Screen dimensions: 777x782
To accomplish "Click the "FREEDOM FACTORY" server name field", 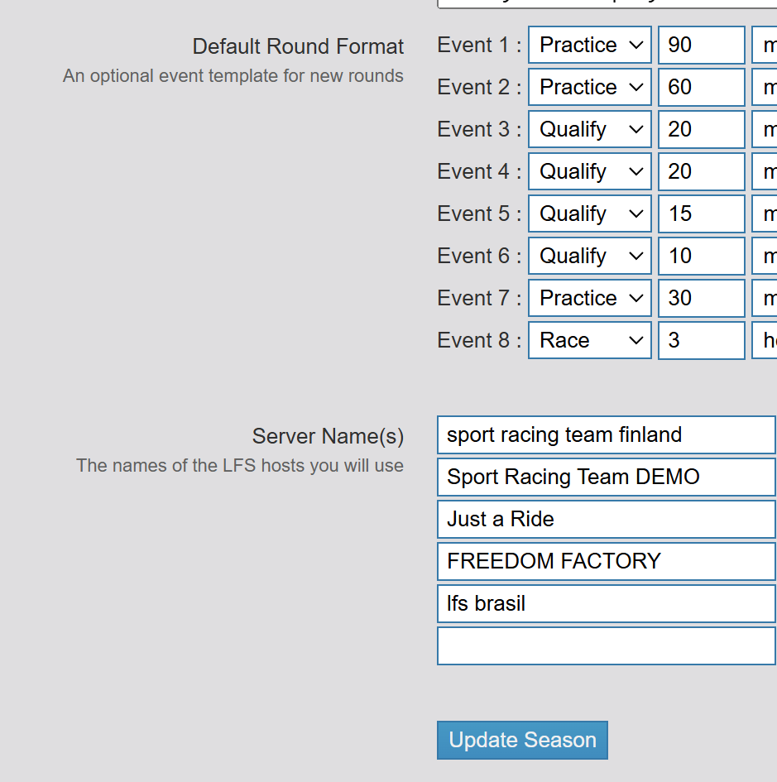I will tap(606, 562).
